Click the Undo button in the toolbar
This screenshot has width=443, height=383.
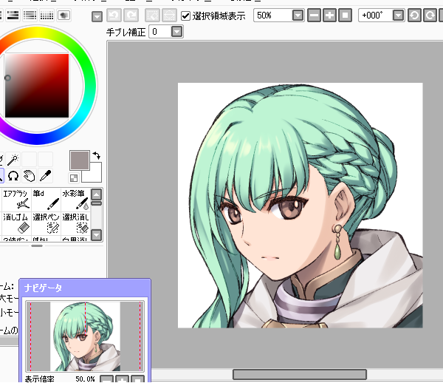114,16
